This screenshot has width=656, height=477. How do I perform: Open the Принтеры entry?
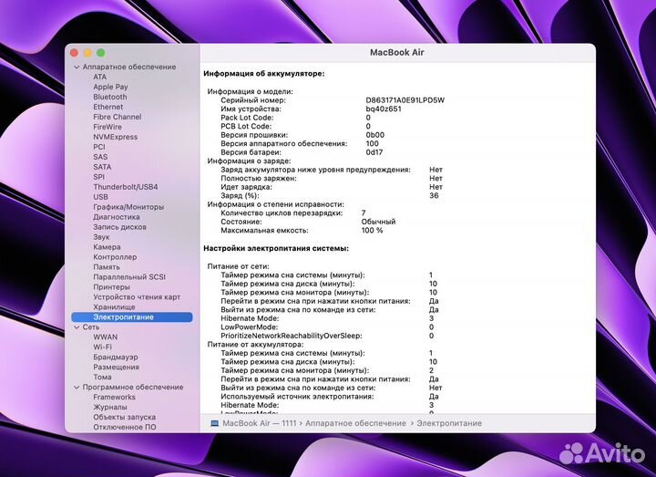click(x=111, y=287)
